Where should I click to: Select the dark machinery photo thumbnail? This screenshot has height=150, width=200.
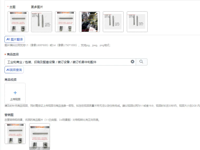89,22
